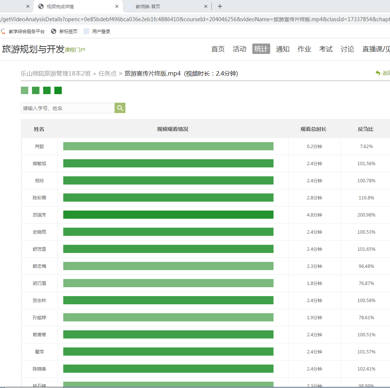Click 任务点 breadcrumb link
This screenshot has height=388, width=390.
[108, 74]
